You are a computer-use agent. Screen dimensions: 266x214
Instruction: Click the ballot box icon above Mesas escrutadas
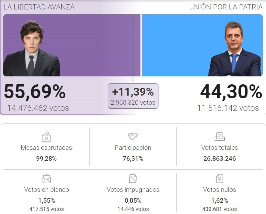[x=46, y=136]
